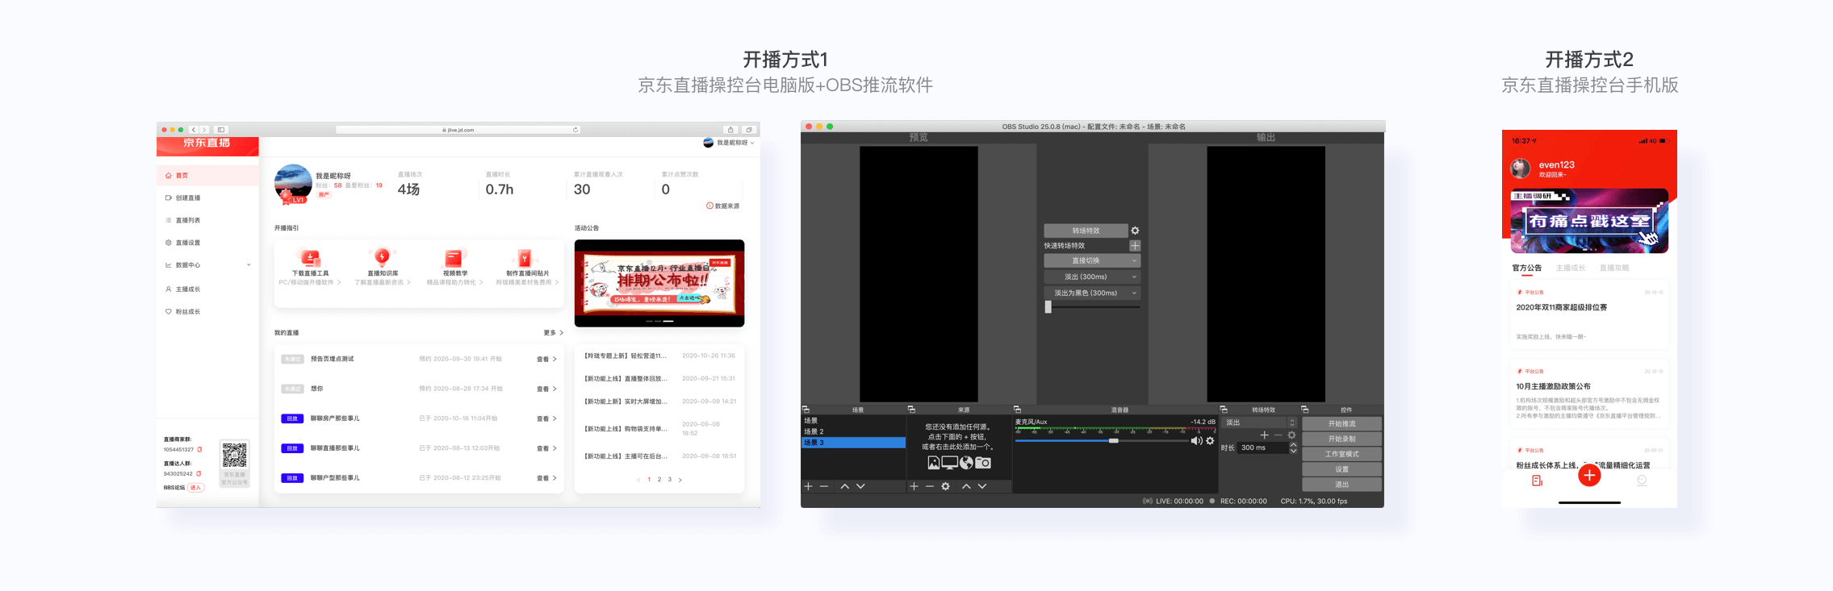Click the QR code thumbnail in sidebar
Image resolution: width=1833 pixels, height=591 pixels.
click(235, 456)
